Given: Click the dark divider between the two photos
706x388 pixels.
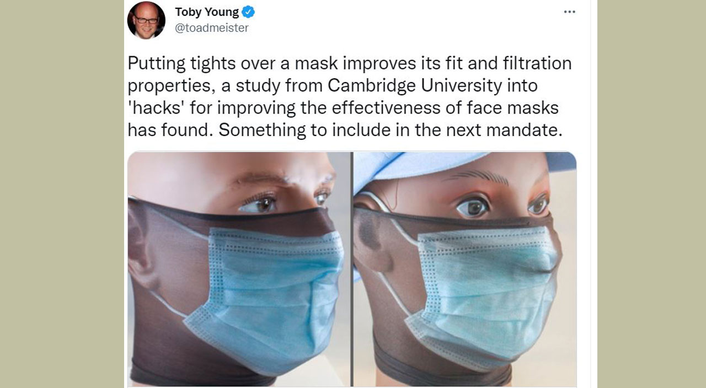Looking at the screenshot, I should pos(352,269).
